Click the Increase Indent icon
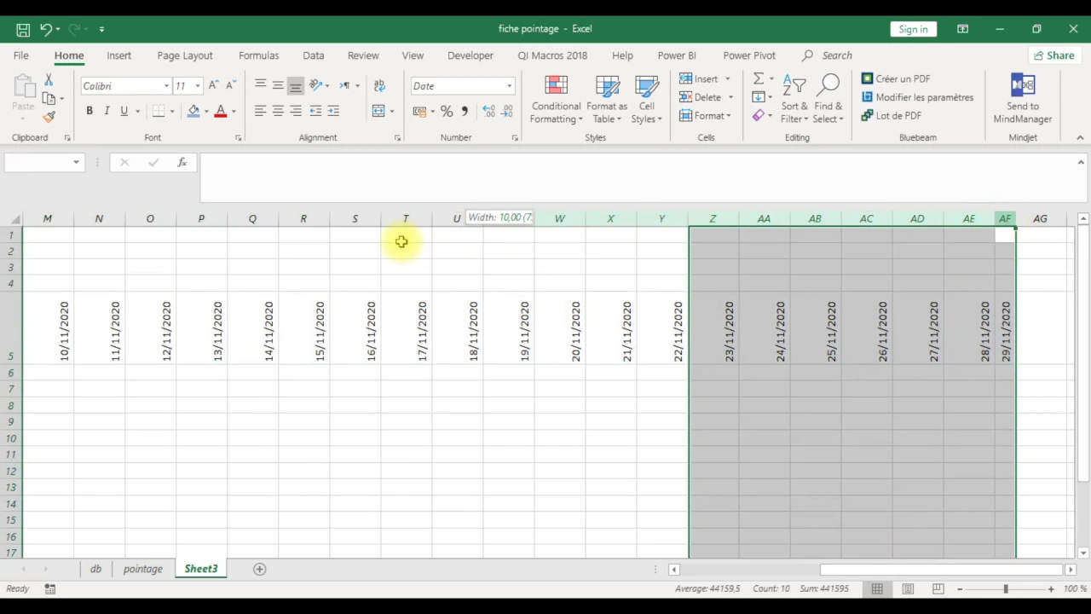The image size is (1091, 614). (333, 111)
